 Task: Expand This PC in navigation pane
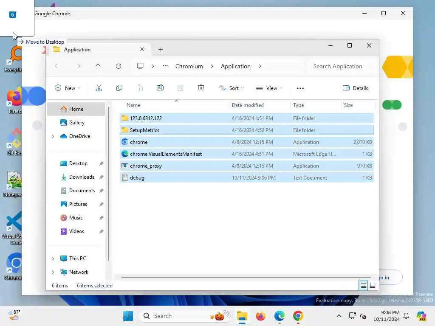53,259
